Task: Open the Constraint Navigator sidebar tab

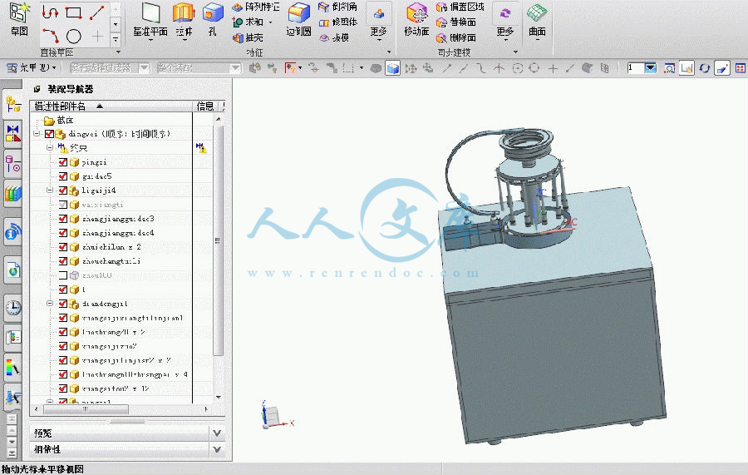Action: click(12, 134)
